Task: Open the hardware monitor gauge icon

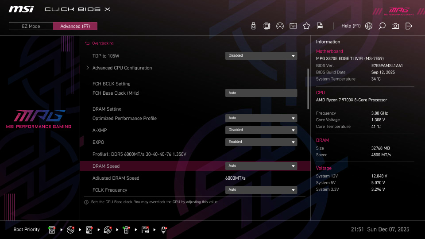Action: (x=280, y=26)
